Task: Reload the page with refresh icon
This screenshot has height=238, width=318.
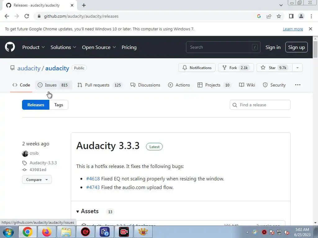Action: coord(27,16)
